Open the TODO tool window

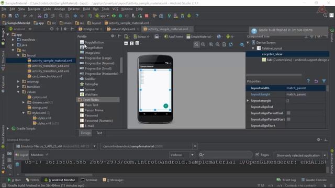coord(32,180)
